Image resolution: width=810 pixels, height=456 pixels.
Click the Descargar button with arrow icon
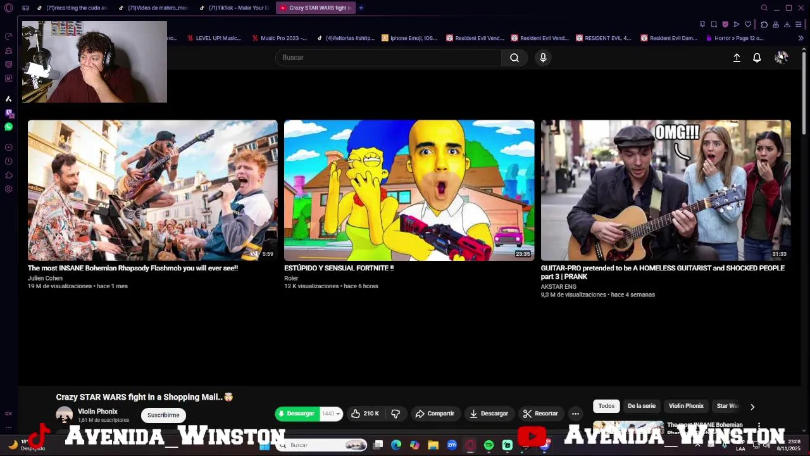click(x=489, y=414)
